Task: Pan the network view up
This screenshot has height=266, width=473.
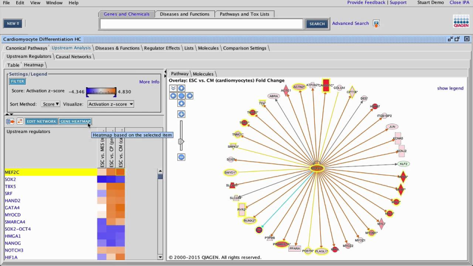Action: click(x=181, y=88)
